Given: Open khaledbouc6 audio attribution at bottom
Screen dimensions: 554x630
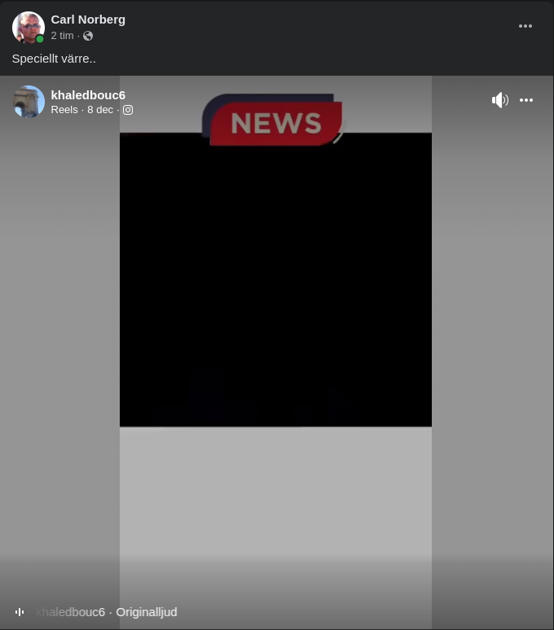Looking at the screenshot, I should point(72,612).
